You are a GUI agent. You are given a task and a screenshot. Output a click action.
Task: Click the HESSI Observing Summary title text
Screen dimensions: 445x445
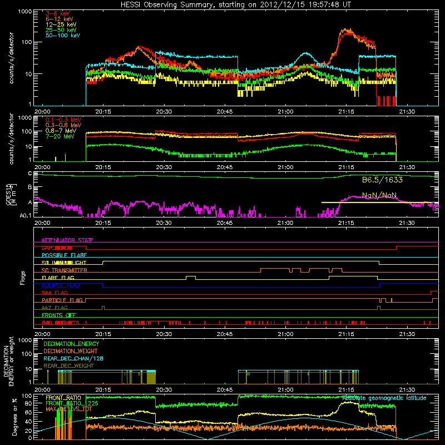click(x=235, y=5)
